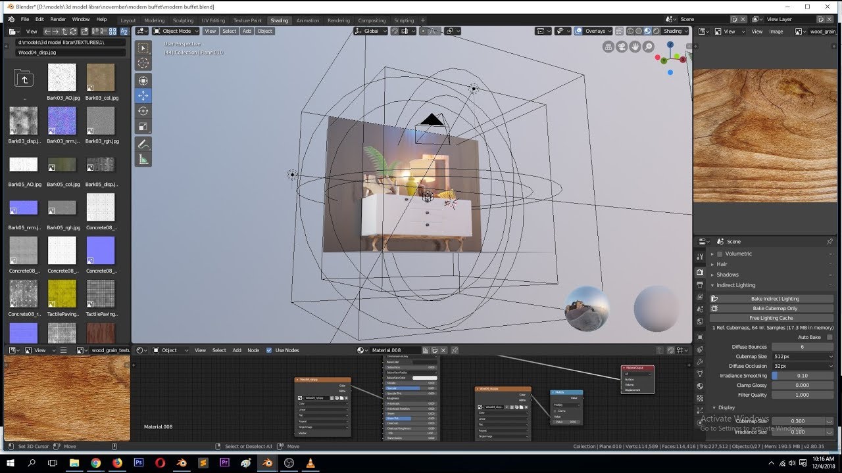This screenshot has height=473, width=842.
Task: Expand the Shadows panel
Action: (x=727, y=275)
